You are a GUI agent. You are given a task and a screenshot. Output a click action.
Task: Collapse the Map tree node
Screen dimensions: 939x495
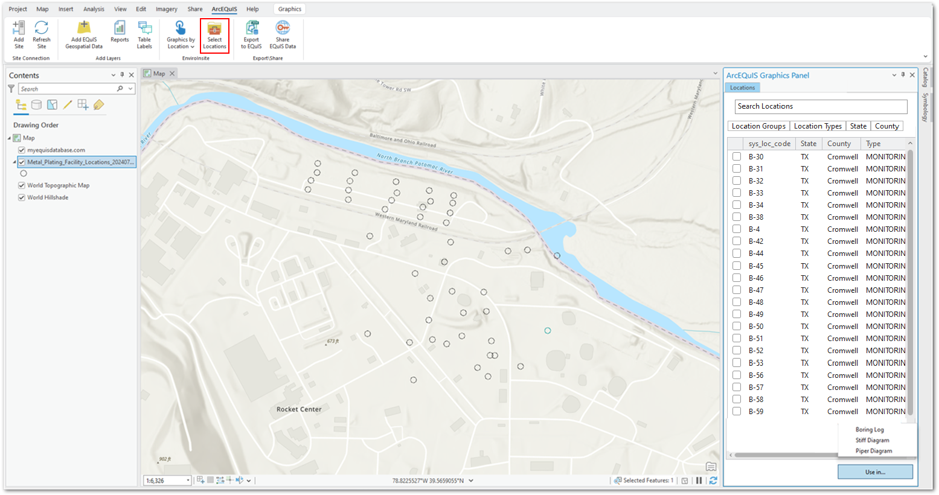9,138
